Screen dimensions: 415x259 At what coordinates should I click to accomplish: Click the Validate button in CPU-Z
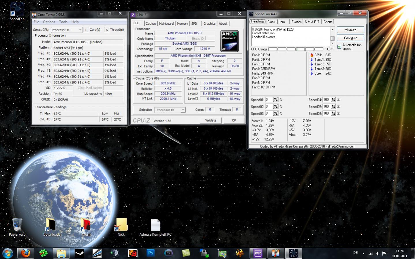[211, 120]
